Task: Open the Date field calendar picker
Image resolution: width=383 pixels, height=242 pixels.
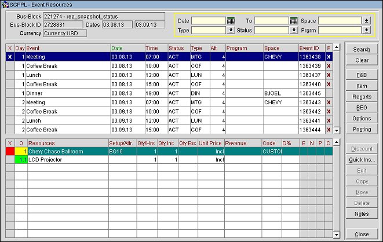Action: [231, 21]
